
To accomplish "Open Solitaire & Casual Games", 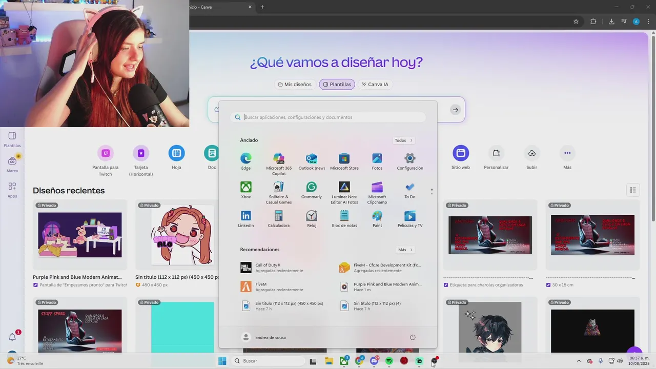I will (279, 192).
